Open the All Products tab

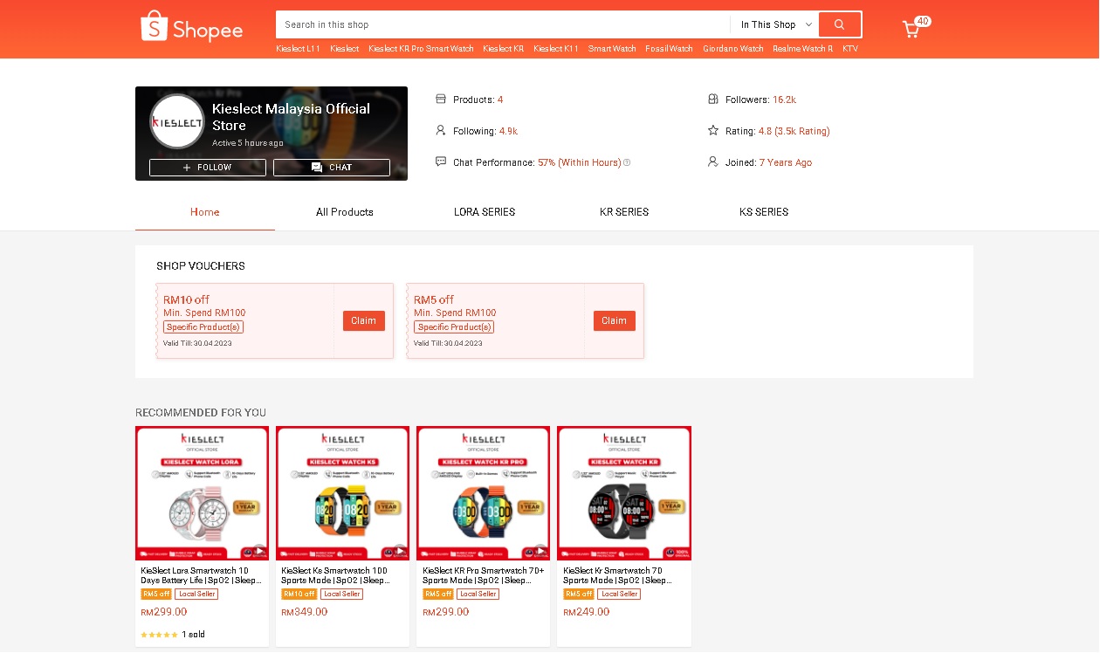tap(345, 212)
